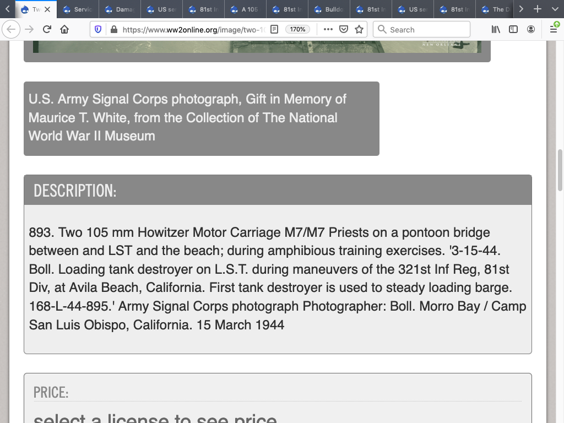The height and width of the screenshot is (423, 564).
Task: Save page to Pocket
Action: 344,29
